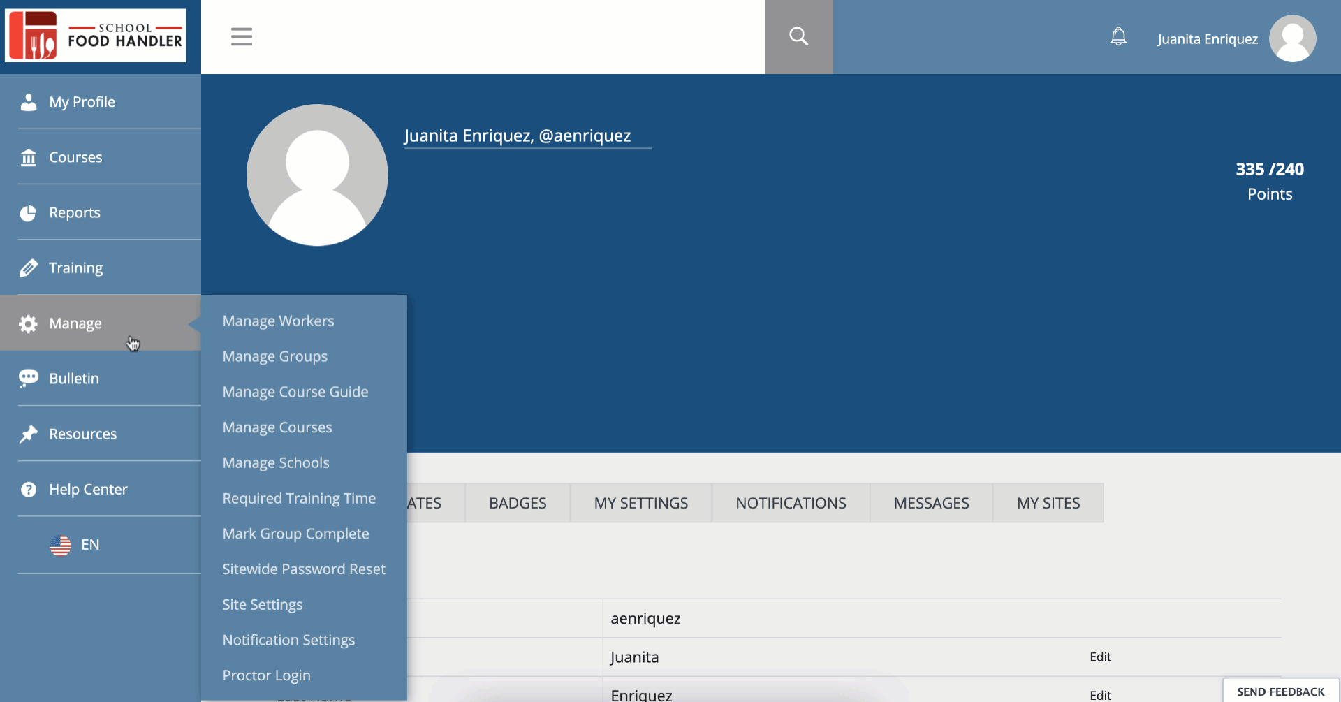Switch to the Messages tab

[931, 503]
